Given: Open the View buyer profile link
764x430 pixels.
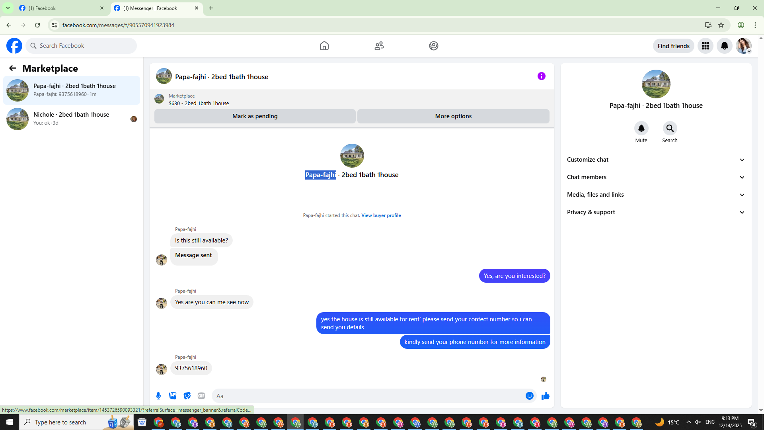Looking at the screenshot, I should pos(381,215).
